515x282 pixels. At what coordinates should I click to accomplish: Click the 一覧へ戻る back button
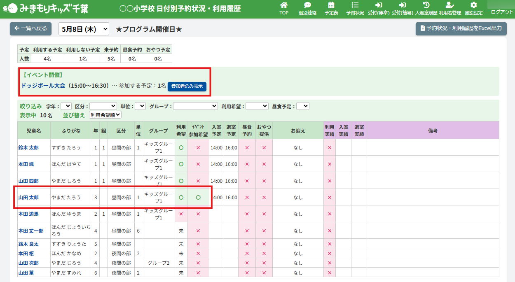(x=31, y=28)
